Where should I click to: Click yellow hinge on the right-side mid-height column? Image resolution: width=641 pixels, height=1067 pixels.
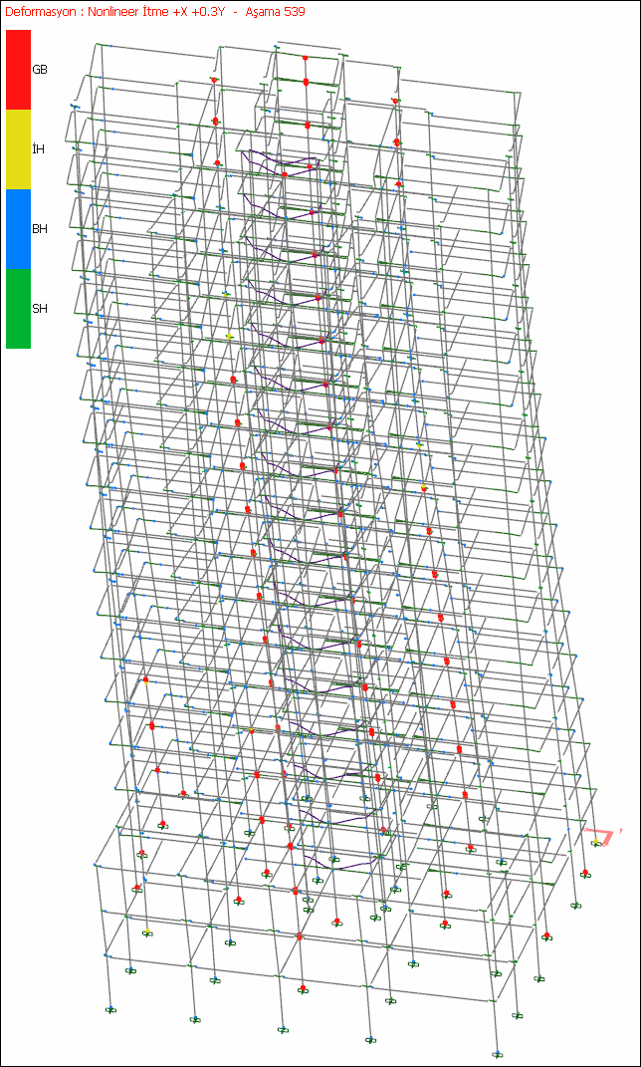tap(424, 488)
